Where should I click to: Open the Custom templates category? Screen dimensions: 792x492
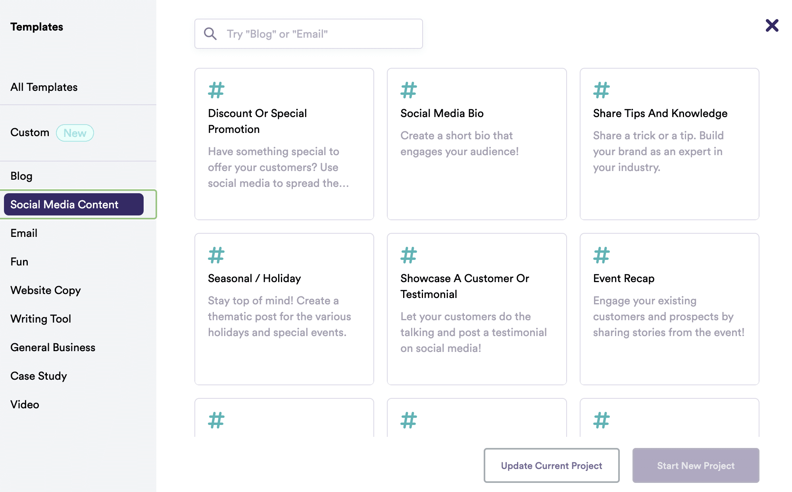tap(30, 133)
